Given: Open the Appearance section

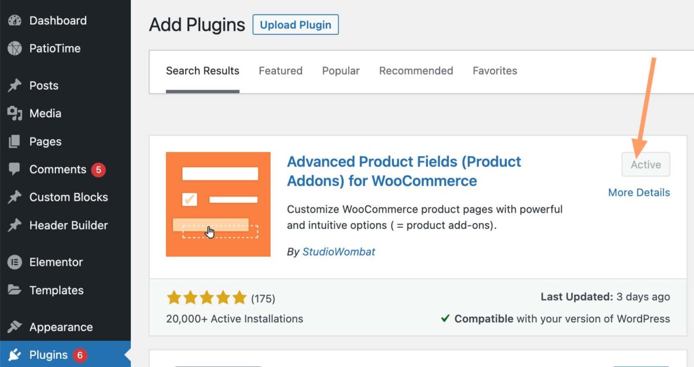Looking at the screenshot, I should click(x=61, y=327).
